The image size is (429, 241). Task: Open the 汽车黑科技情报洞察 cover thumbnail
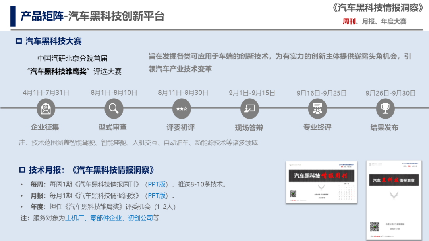point(393,200)
